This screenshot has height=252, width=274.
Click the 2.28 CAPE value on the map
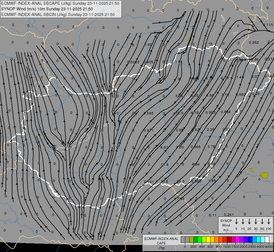256,94
